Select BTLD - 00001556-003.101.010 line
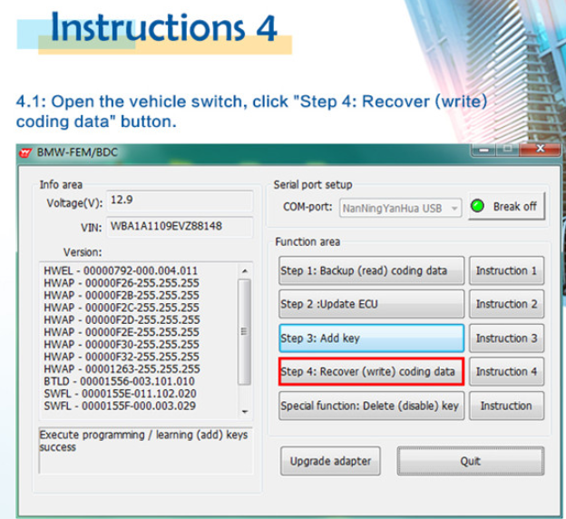 (x=119, y=381)
